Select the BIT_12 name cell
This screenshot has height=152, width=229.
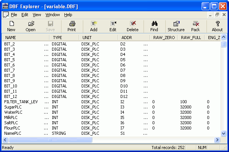10,96
